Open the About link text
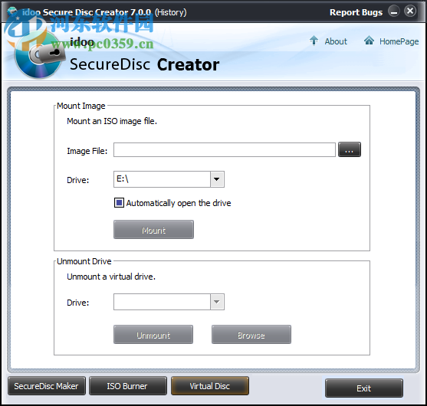This screenshot has height=406, width=427. coord(336,41)
